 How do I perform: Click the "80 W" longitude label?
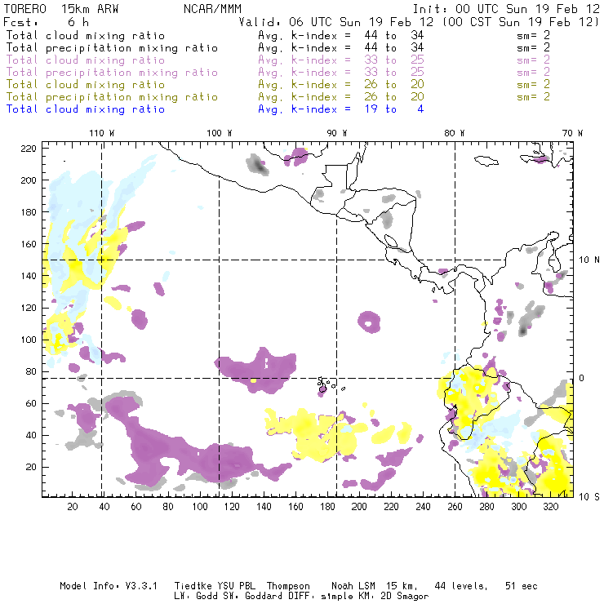(454, 133)
